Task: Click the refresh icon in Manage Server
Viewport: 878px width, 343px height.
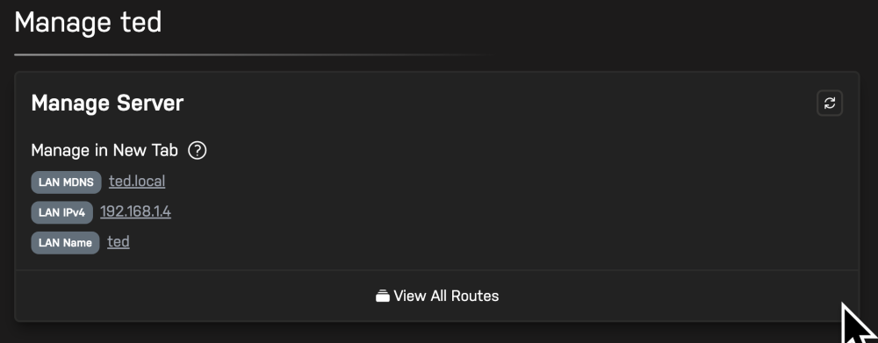Action: pos(830,103)
